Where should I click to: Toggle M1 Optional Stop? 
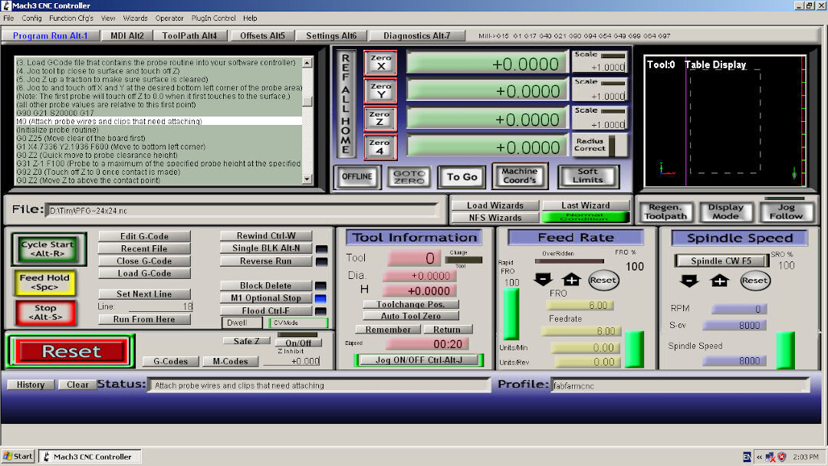266,298
